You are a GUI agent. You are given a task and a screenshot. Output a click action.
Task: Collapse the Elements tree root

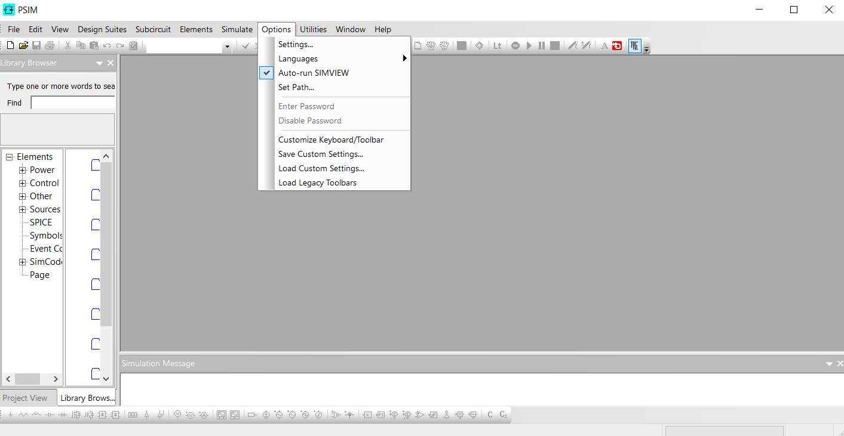coord(10,157)
